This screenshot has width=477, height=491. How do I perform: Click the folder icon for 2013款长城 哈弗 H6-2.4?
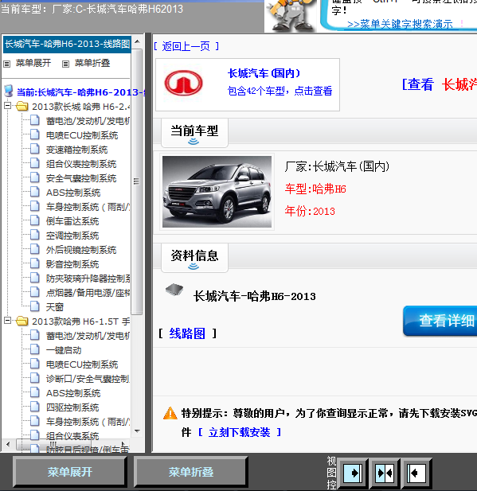[22, 106]
